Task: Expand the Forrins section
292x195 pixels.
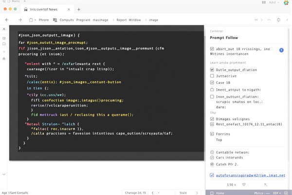Action: (x=212, y=134)
